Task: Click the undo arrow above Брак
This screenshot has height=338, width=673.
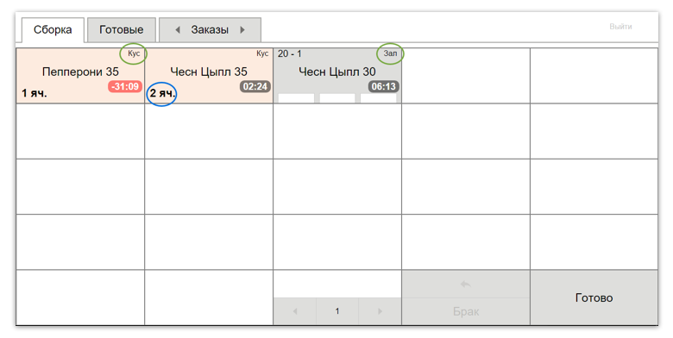Action: pos(466,284)
